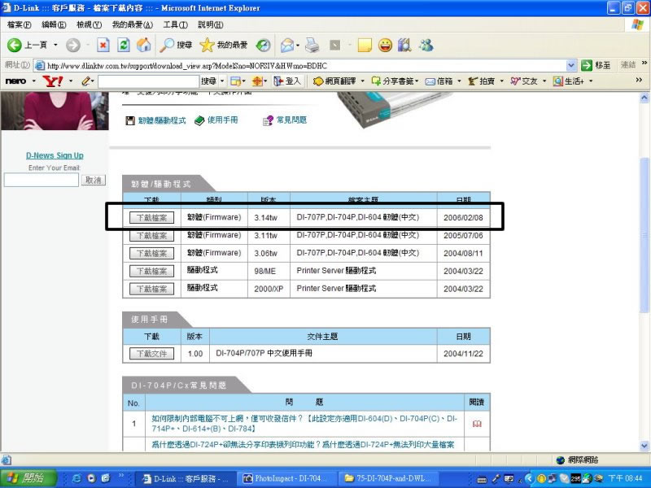Expand the 搜尋 search options dropdown
Image resolution: width=651 pixels, height=488 pixels.
tap(222, 81)
